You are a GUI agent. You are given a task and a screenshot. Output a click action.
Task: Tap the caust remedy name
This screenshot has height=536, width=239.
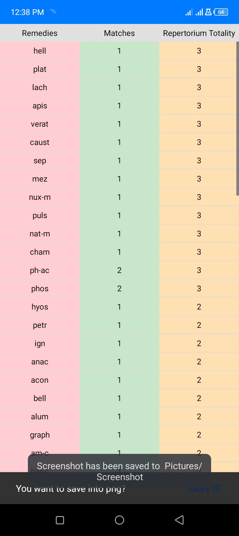(40, 142)
